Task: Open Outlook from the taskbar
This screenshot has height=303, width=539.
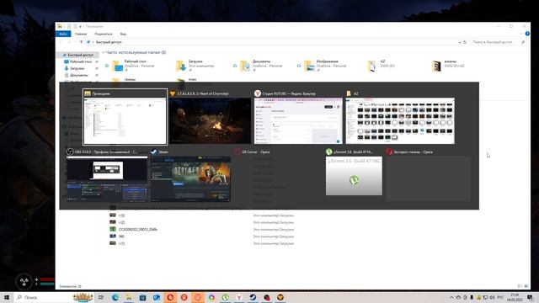Action: click(157, 297)
